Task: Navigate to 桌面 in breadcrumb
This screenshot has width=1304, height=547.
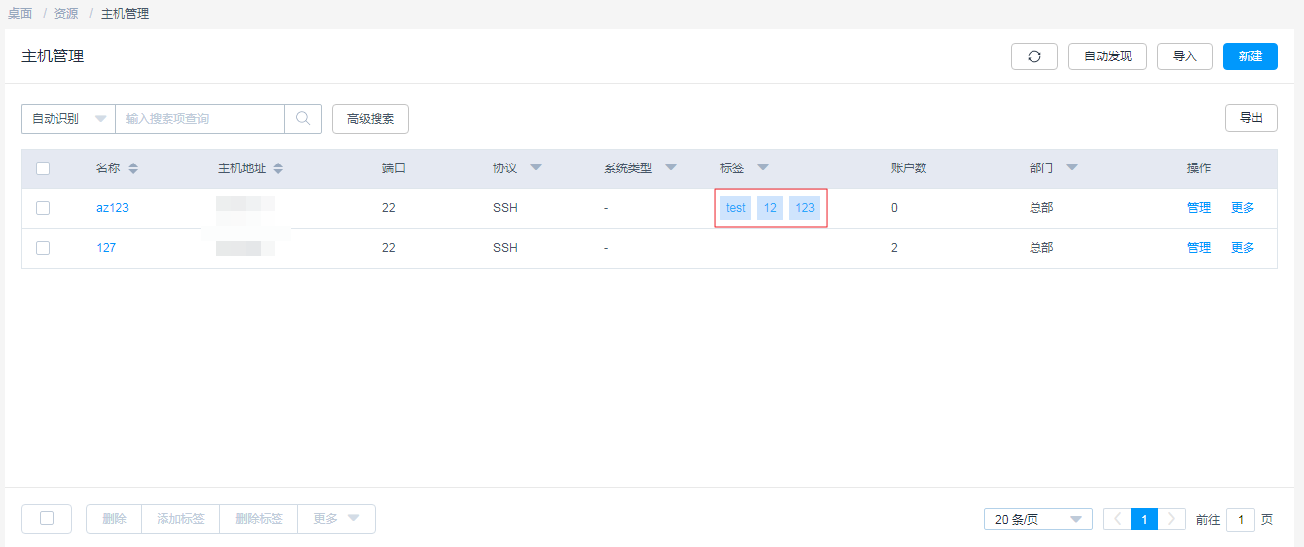Action: click(20, 14)
